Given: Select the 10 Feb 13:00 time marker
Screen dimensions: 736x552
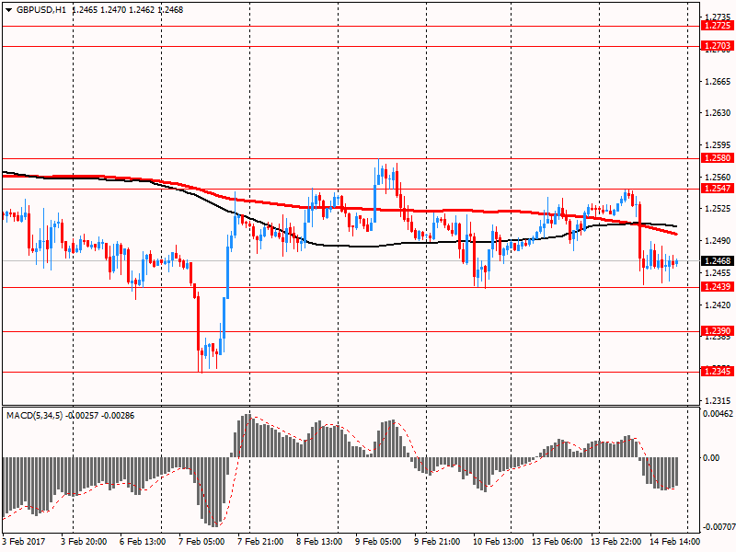Looking at the screenshot, I should pyautogui.click(x=498, y=542).
